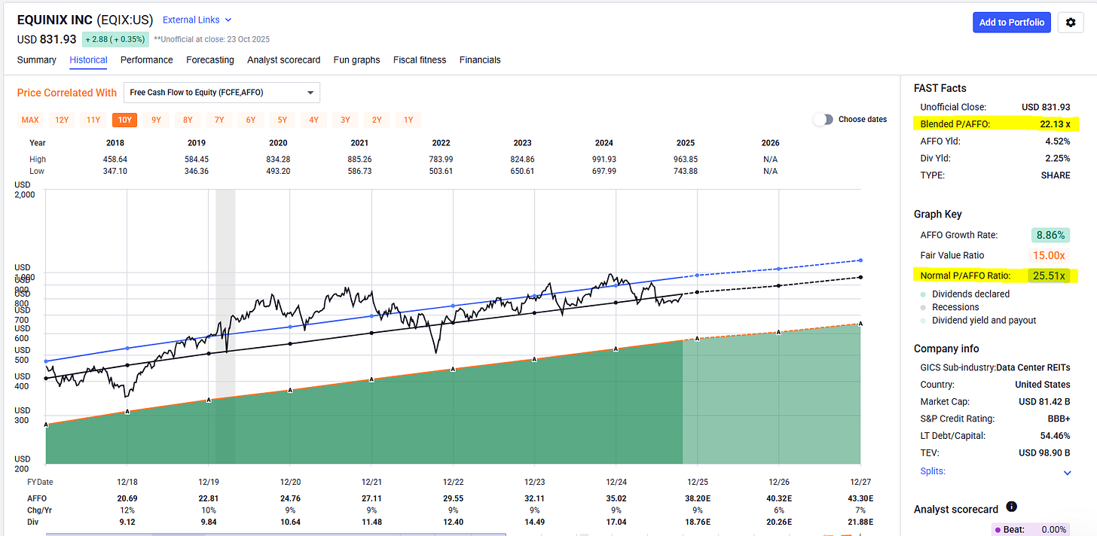Select the 1Y time range

408,120
